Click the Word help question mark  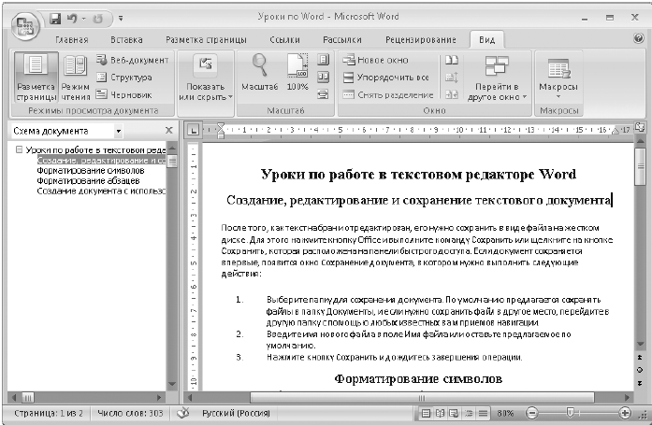click(639, 38)
